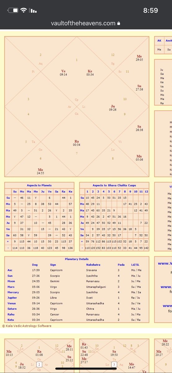Tap Ve 09:14 in the main chart
The image size is (172, 373).
click(x=63, y=72)
